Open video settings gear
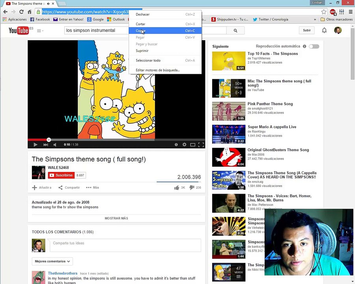Image resolution: width=355 pixels, height=284 pixels. (x=185, y=144)
